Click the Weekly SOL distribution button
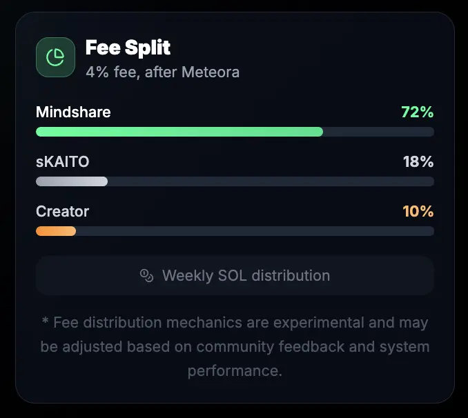 pyautogui.click(x=235, y=275)
